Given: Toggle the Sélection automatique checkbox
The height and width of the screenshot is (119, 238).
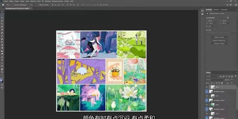Looking at the screenshot, I should 13,5.
